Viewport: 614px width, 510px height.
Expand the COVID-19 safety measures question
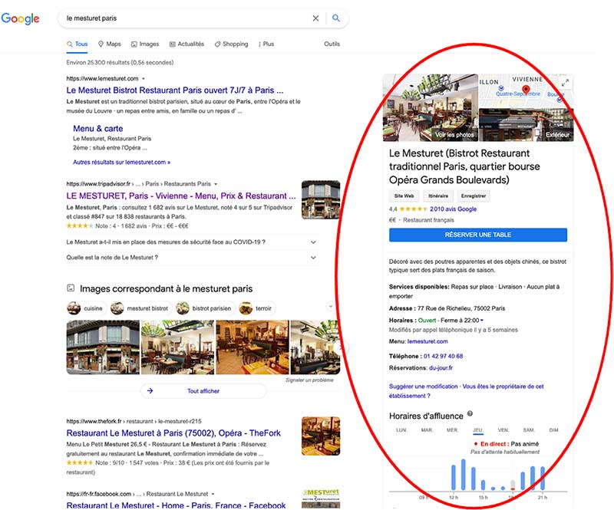(x=313, y=242)
